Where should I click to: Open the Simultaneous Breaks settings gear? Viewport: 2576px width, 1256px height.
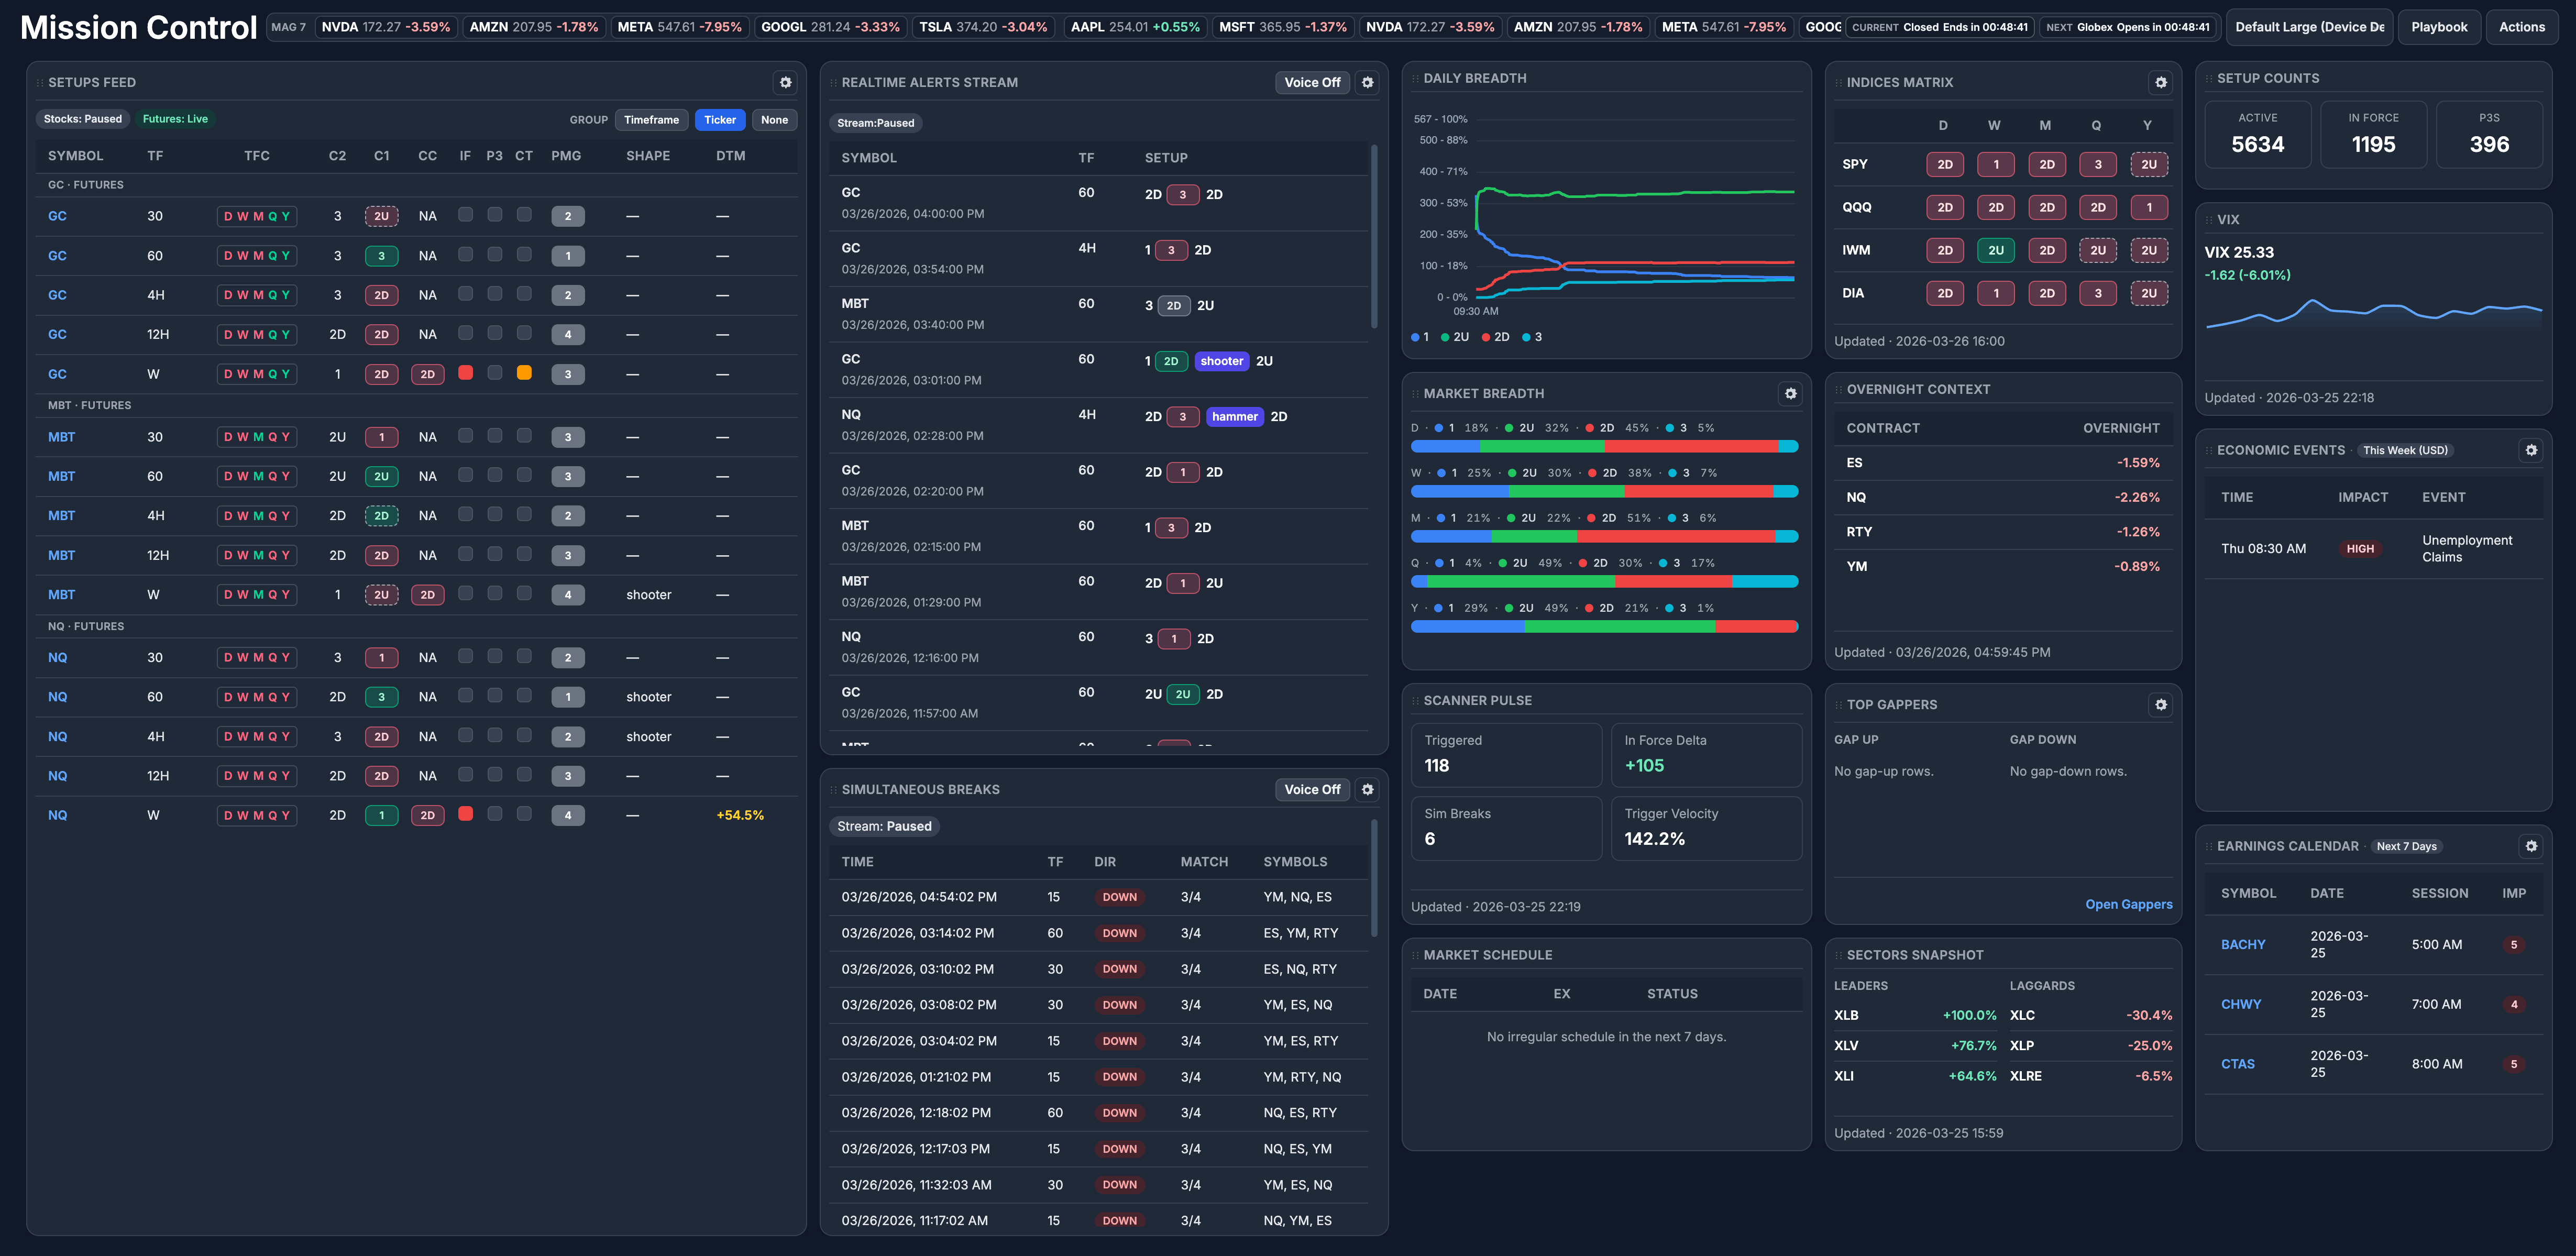[1367, 789]
